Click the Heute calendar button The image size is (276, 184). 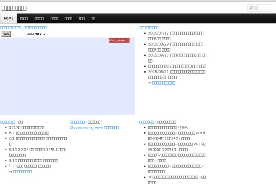pos(6,34)
